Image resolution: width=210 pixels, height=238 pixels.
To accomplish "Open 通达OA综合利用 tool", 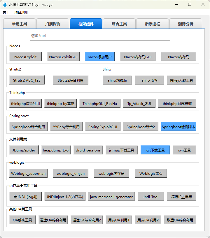I will coord(53,220).
